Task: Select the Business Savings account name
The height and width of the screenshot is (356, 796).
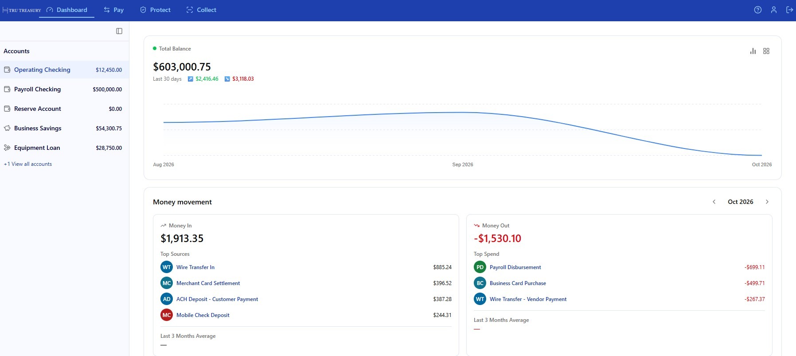Action: [38, 128]
